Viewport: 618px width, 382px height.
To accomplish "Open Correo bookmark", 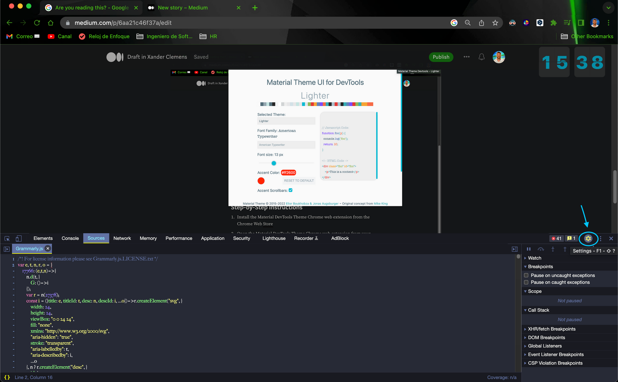I will 23,36.
